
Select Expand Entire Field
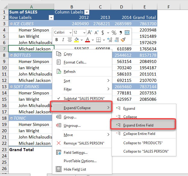(x=144, y=125)
